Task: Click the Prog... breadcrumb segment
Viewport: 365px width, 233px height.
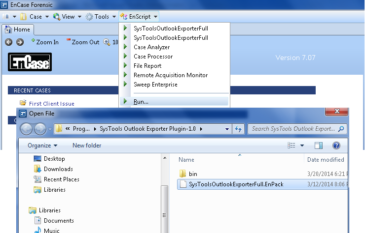Action: 81,129
